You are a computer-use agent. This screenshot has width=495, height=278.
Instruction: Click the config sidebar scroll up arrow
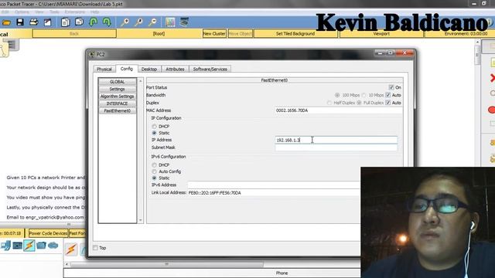(141, 81)
